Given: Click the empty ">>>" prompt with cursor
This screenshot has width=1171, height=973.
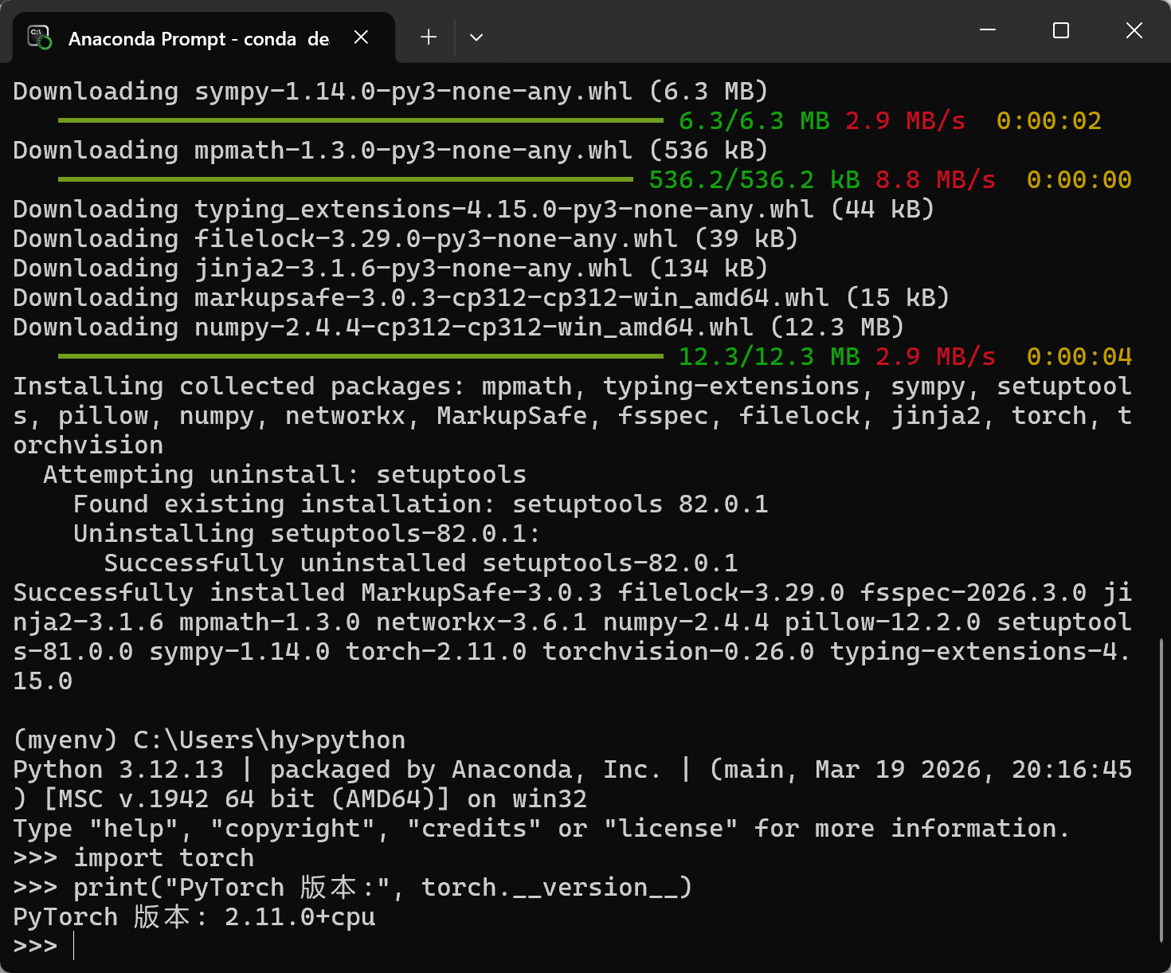Looking at the screenshot, I should [44, 947].
